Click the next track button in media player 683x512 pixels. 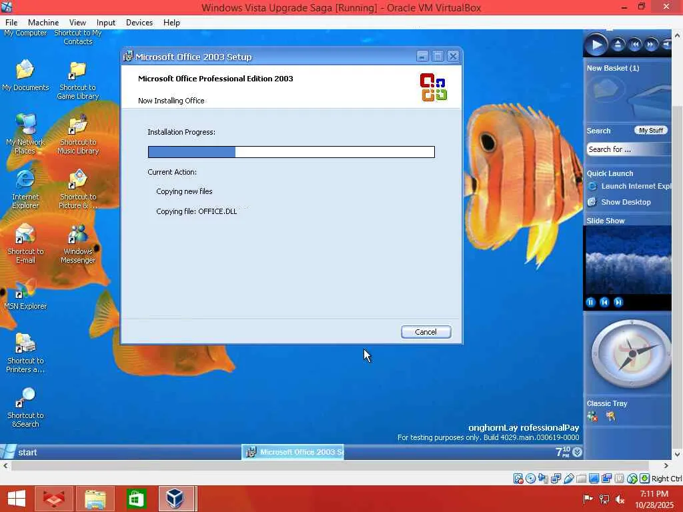651,45
